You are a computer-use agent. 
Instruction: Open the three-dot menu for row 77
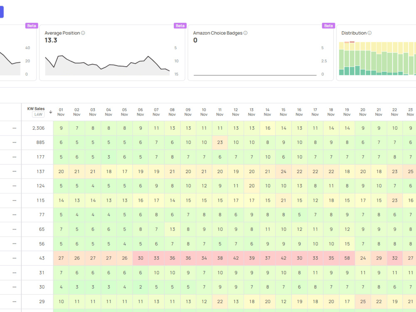[x=14, y=215]
